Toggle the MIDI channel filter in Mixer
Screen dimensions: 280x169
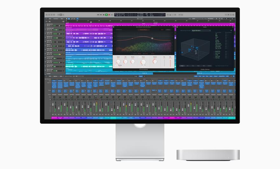coord(227,76)
